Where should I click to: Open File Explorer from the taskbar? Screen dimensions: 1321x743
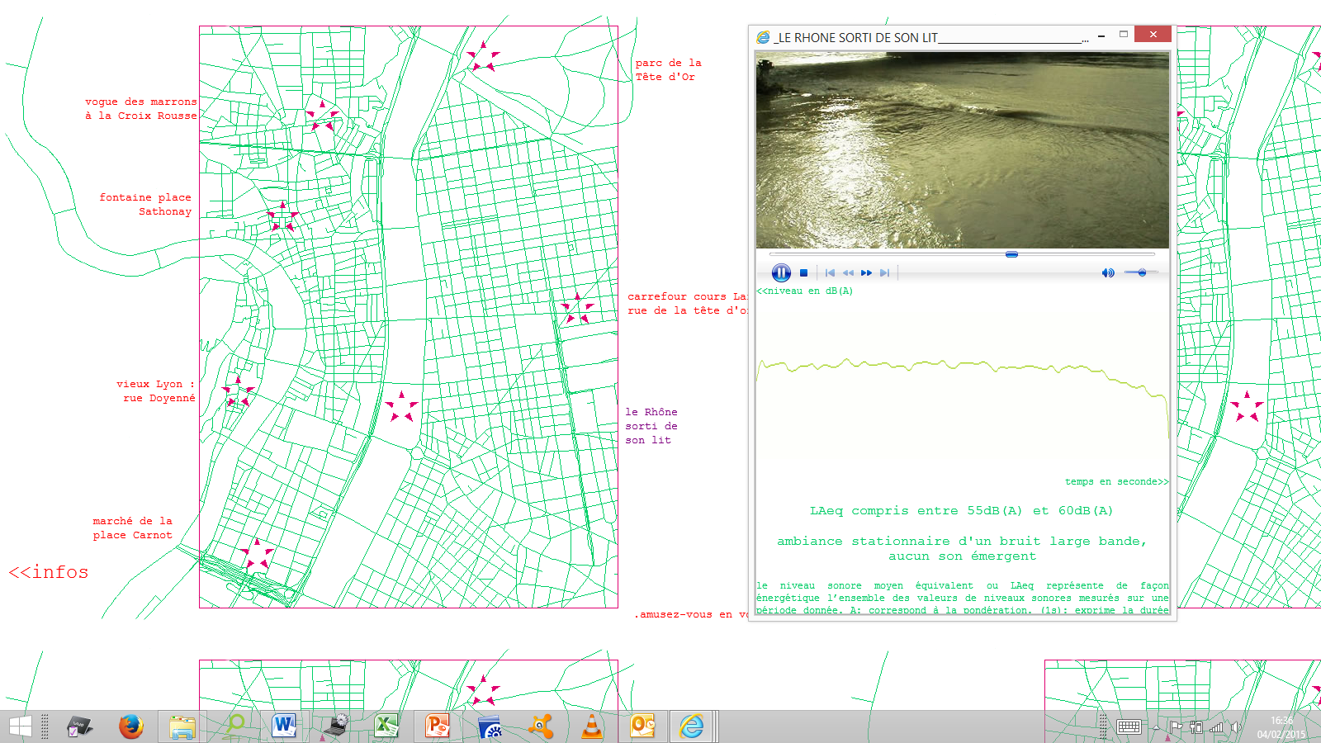[x=182, y=726]
